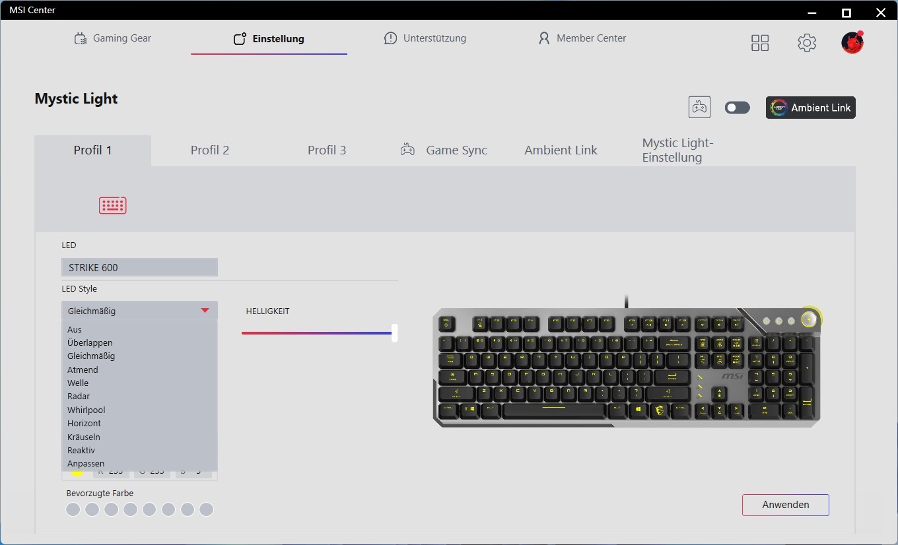Open the Game Sync tab

[x=444, y=150]
